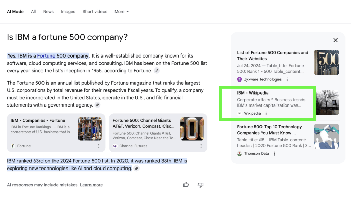Switch to the News tab

48,12
